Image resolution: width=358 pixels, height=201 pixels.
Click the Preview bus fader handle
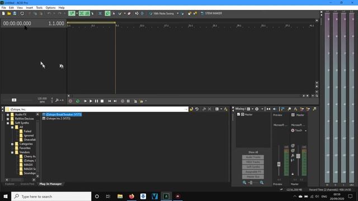point(279,164)
